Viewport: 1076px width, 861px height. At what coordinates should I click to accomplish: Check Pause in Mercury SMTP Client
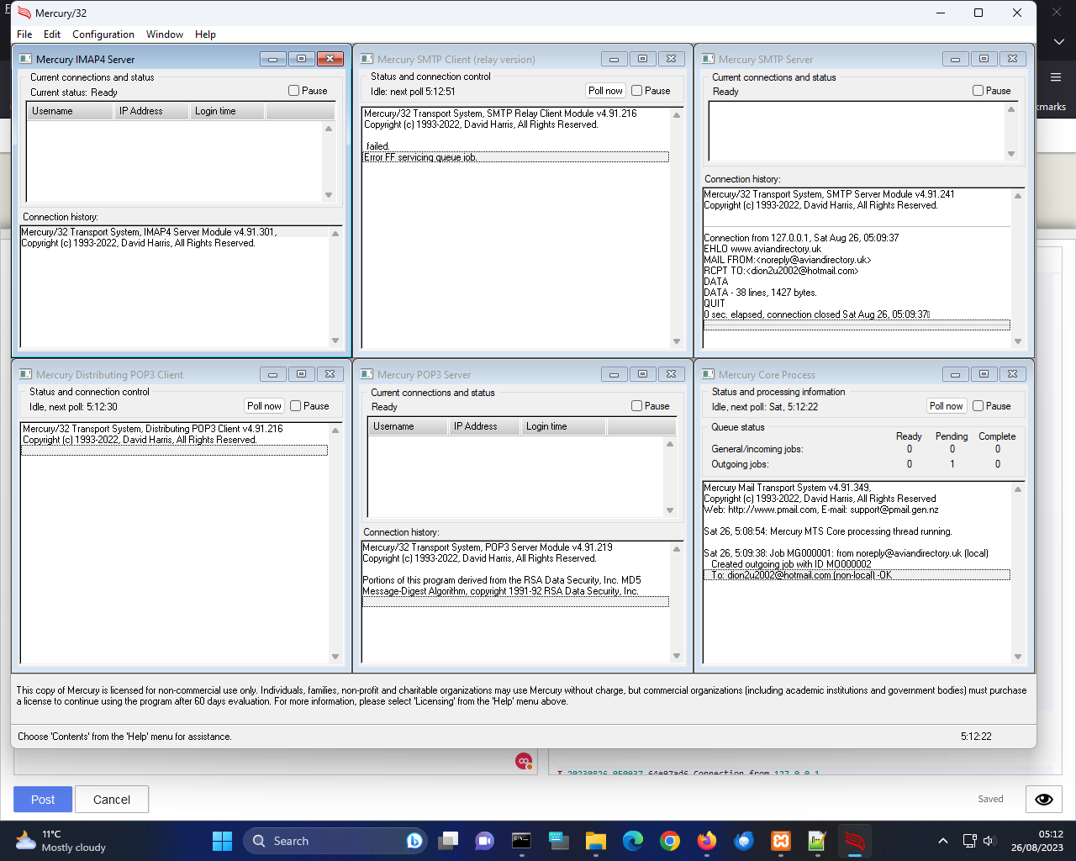point(637,91)
